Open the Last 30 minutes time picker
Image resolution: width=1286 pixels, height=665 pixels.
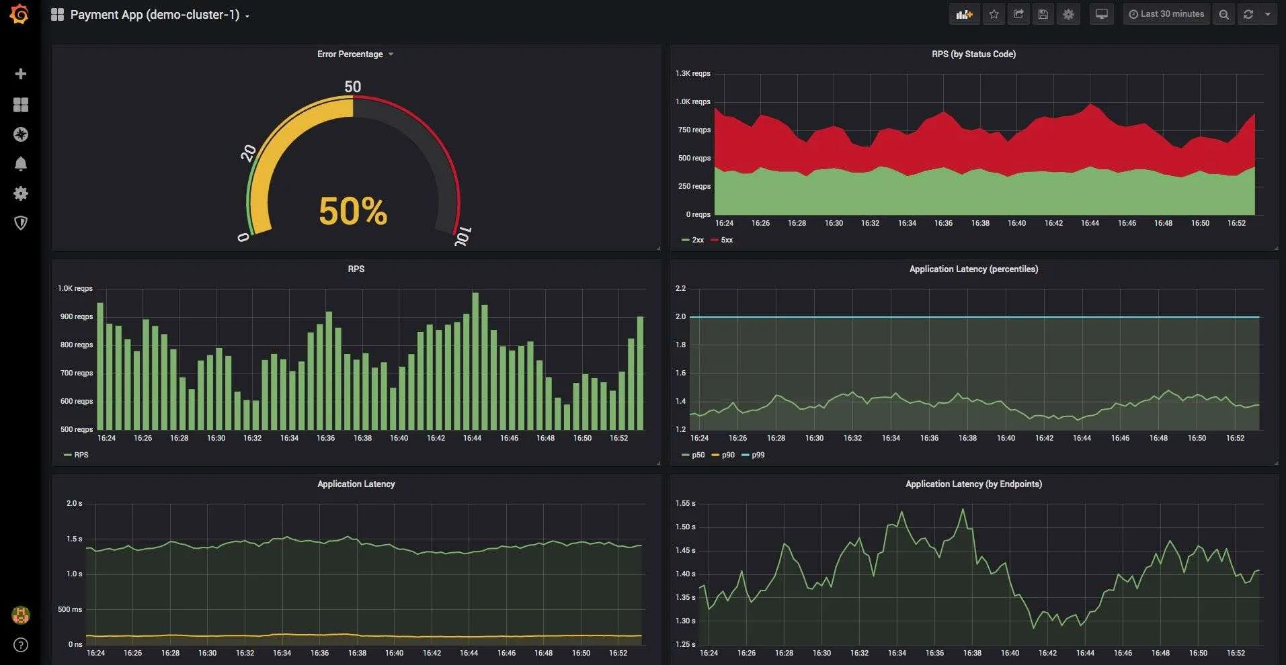tap(1166, 14)
